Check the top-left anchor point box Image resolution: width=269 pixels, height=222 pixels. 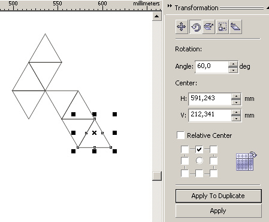pyautogui.click(x=185, y=149)
